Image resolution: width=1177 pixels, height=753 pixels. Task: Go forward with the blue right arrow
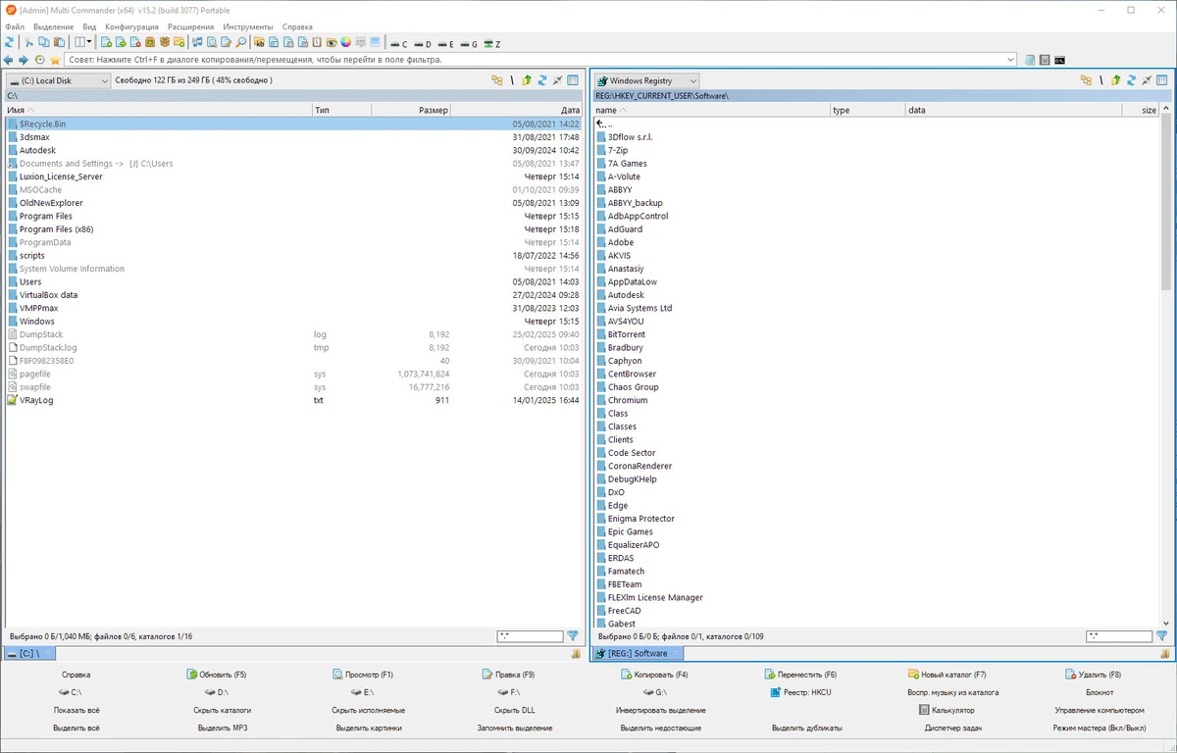24,60
